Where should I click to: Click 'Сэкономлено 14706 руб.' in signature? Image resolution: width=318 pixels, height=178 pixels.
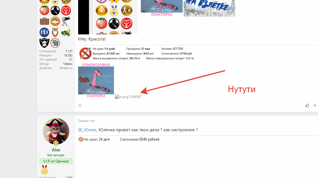(177, 54)
